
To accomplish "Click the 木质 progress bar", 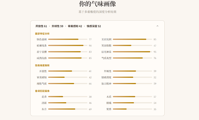I will pyautogui.click(x=132, y=97).
